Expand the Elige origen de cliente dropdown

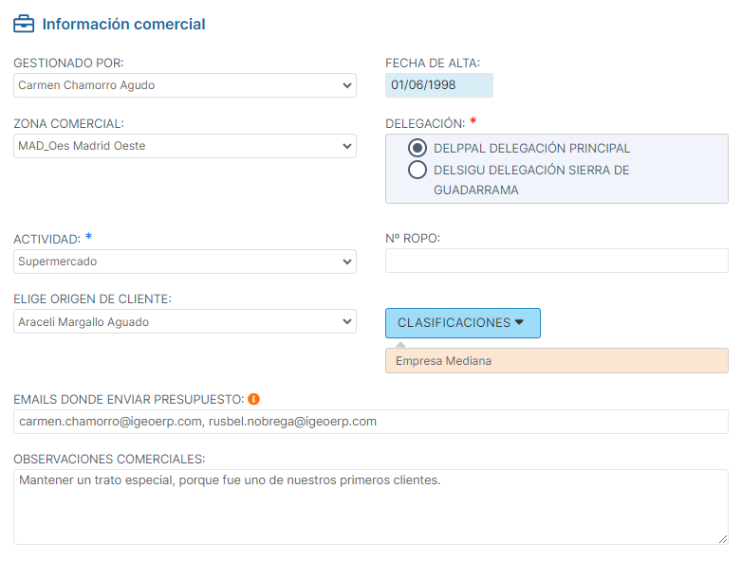(185, 322)
